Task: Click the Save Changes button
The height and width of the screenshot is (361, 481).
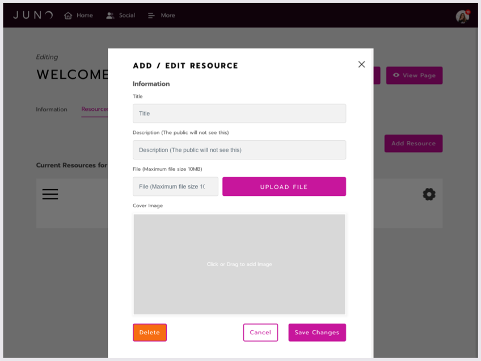Action: click(317, 333)
